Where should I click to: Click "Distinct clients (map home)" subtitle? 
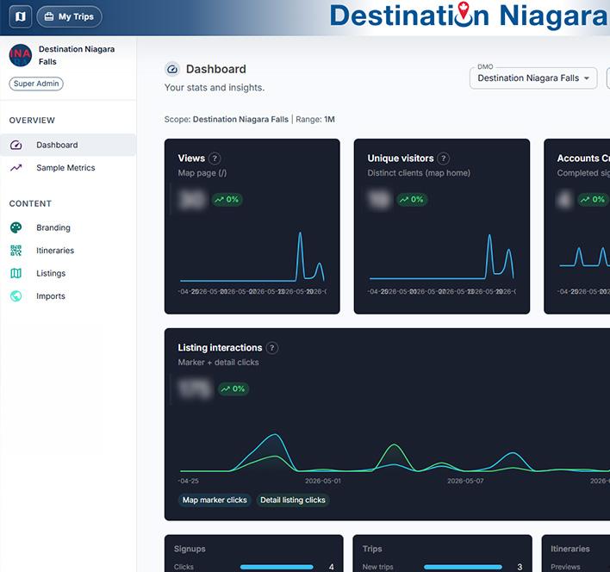(x=419, y=173)
